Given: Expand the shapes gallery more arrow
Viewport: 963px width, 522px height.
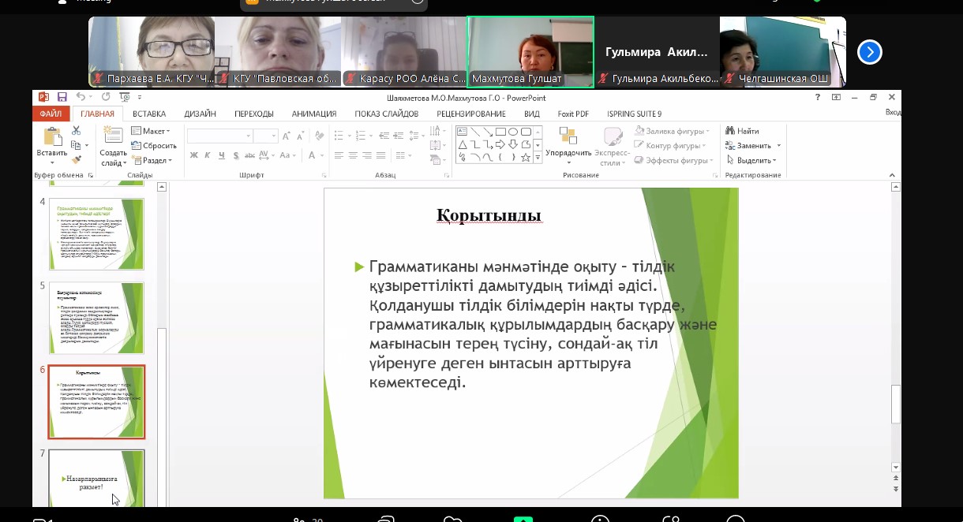Looking at the screenshot, I should 538,158.
